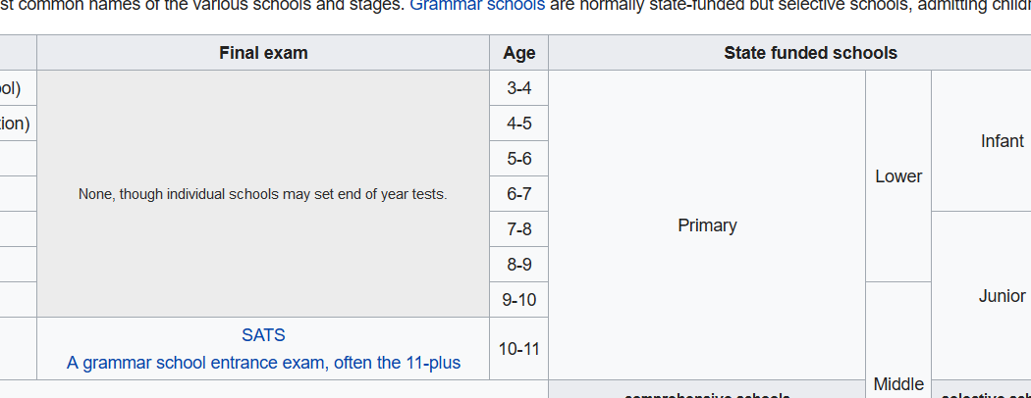Select the State funded schools header

pos(810,53)
